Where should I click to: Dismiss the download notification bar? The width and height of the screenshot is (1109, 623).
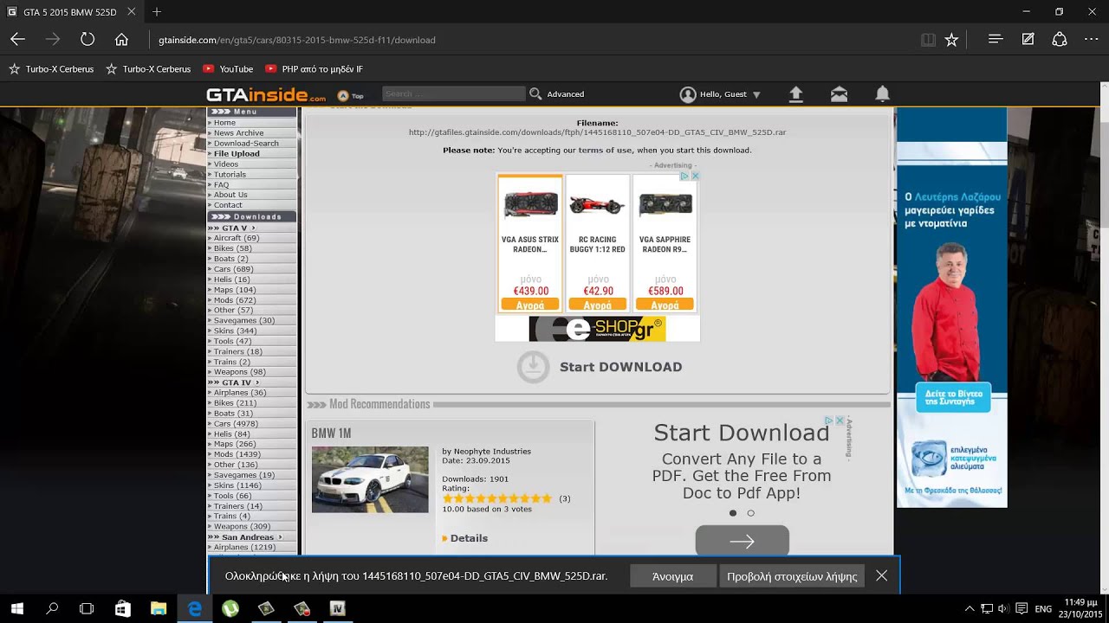pos(881,575)
